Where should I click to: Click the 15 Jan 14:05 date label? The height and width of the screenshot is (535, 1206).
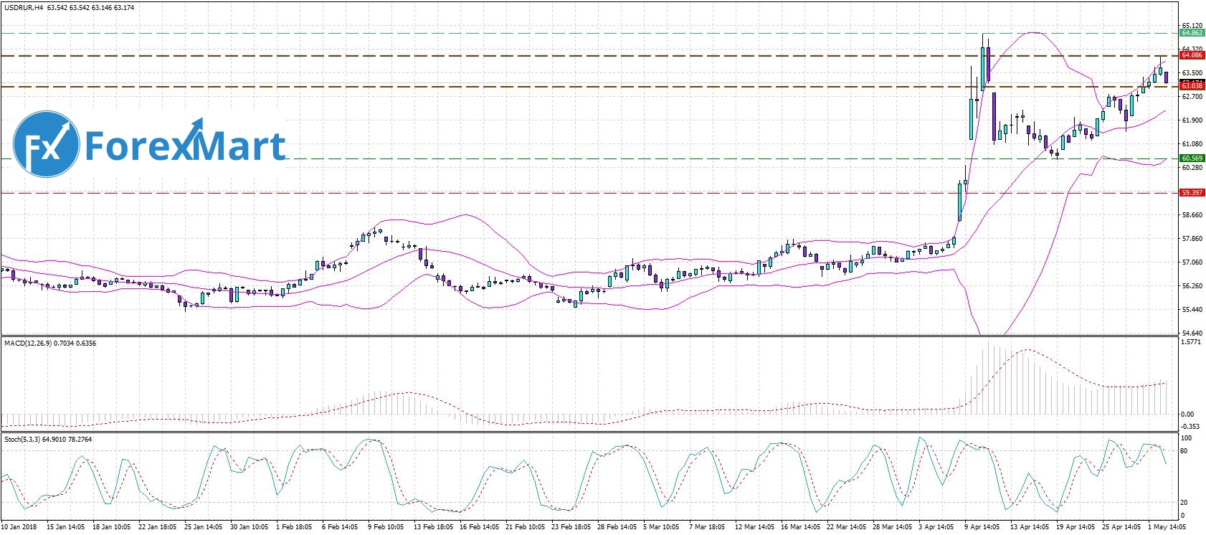tap(66, 527)
